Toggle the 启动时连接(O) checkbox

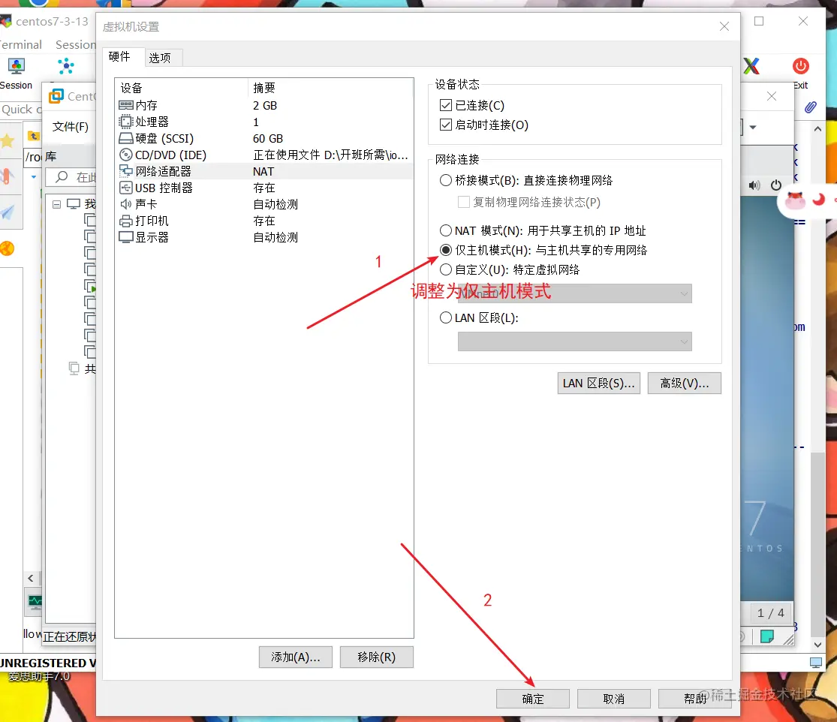pyautogui.click(x=446, y=125)
